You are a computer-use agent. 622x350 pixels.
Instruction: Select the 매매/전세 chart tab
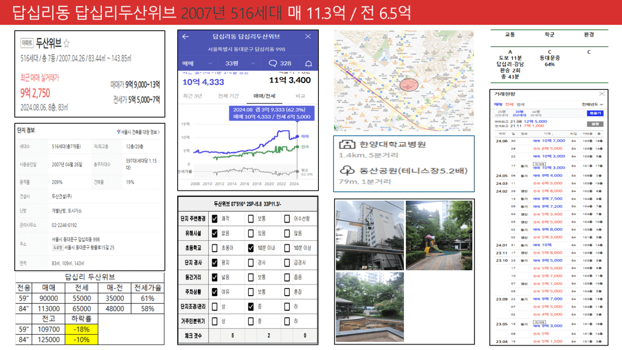(x=264, y=96)
